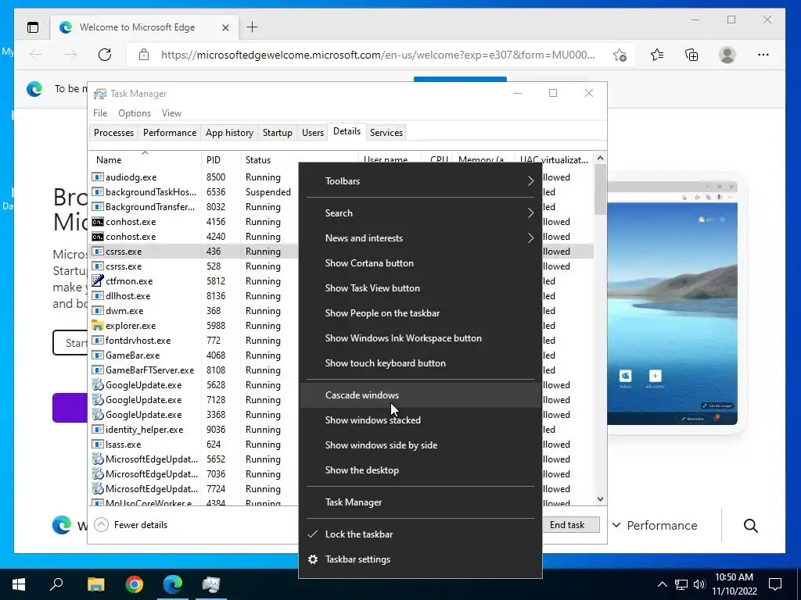Viewport: 801px width, 600px height.
Task: Click the conhost.exe PID 4156 icon
Action: pyautogui.click(x=97, y=221)
